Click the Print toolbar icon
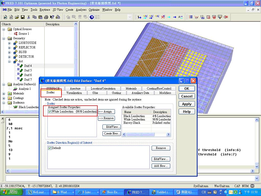The height and width of the screenshot is (196, 261). pos(46,17)
